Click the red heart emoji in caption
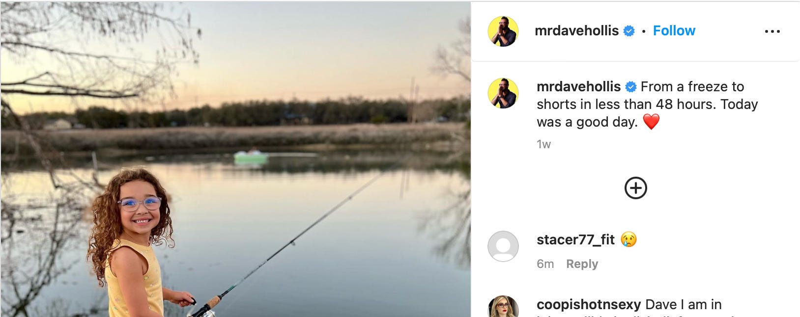Viewport: 800px width, 317px height. point(651,122)
